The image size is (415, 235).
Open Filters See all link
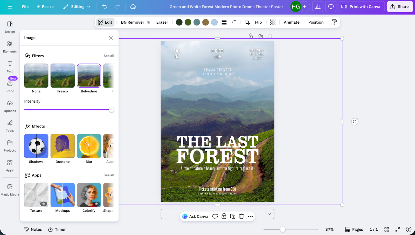click(109, 56)
